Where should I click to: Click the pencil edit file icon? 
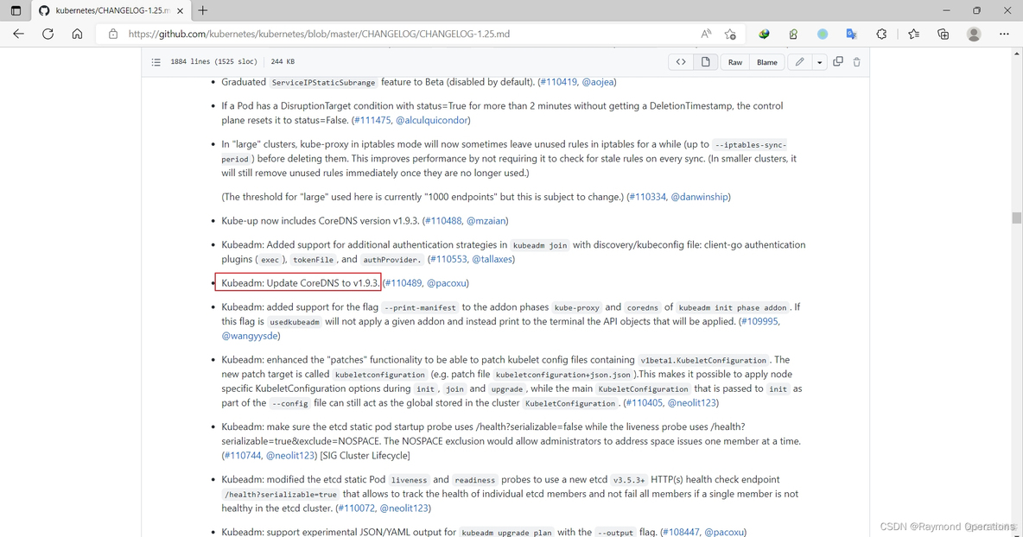[x=800, y=62]
